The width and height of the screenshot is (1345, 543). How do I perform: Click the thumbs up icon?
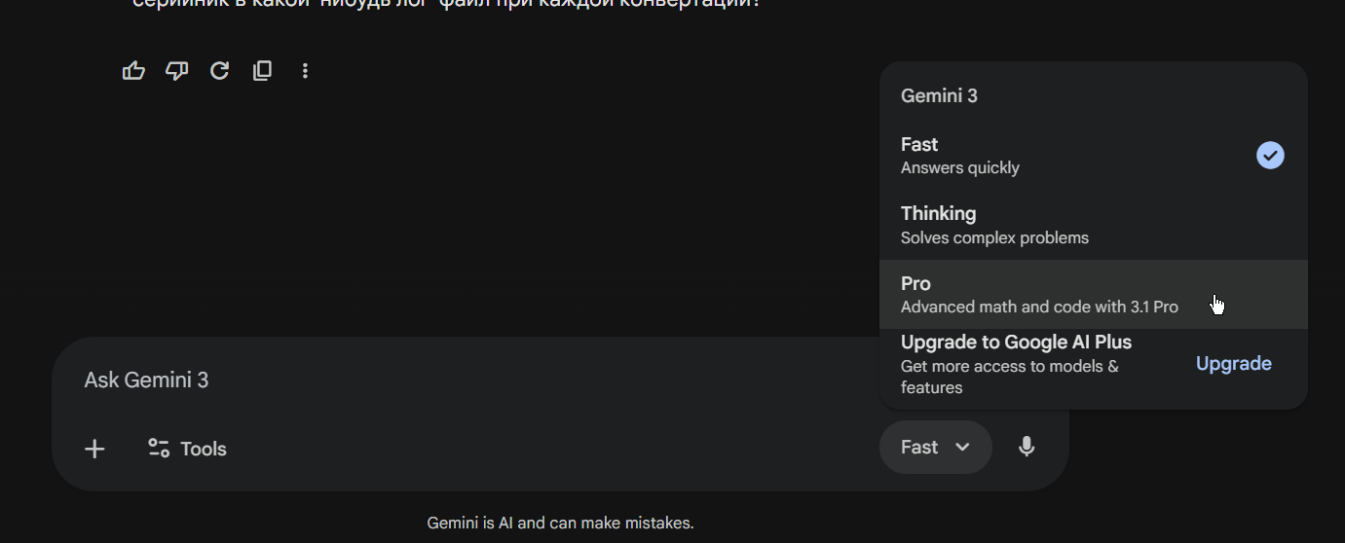tap(133, 71)
